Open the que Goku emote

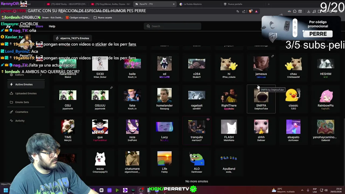click(x=100, y=131)
